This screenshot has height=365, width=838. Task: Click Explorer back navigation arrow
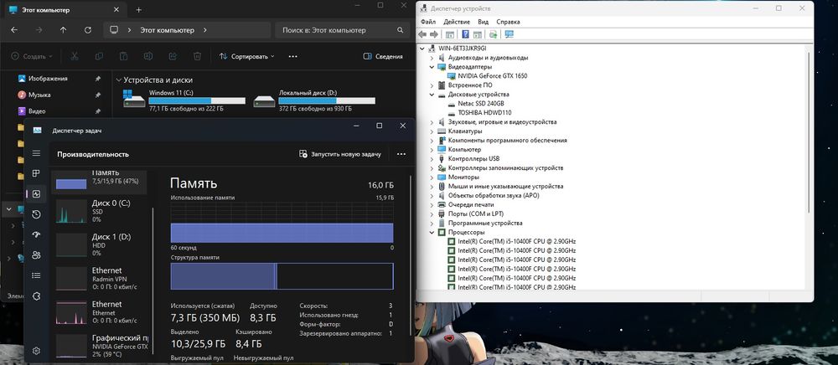tap(14, 30)
